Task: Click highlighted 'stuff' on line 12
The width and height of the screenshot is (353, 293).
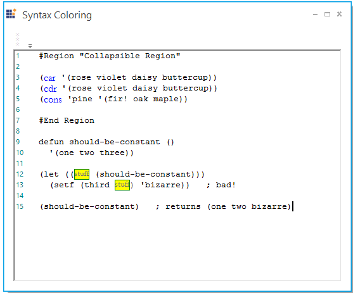Action: (x=82, y=174)
